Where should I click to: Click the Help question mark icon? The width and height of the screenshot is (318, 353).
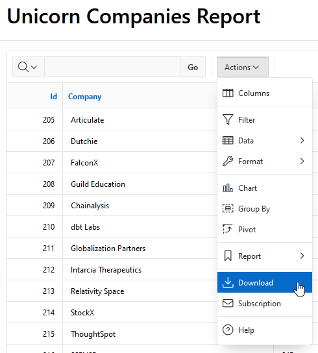(x=228, y=330)
